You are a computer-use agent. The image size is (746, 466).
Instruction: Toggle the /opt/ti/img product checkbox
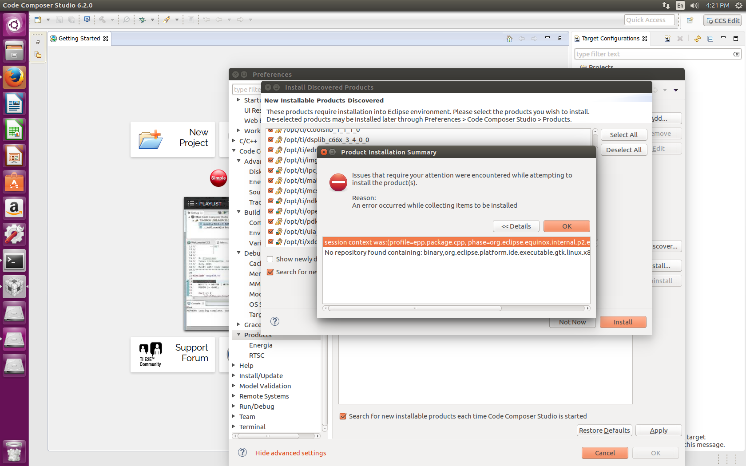pyautogui.click(x=271, y=160)
